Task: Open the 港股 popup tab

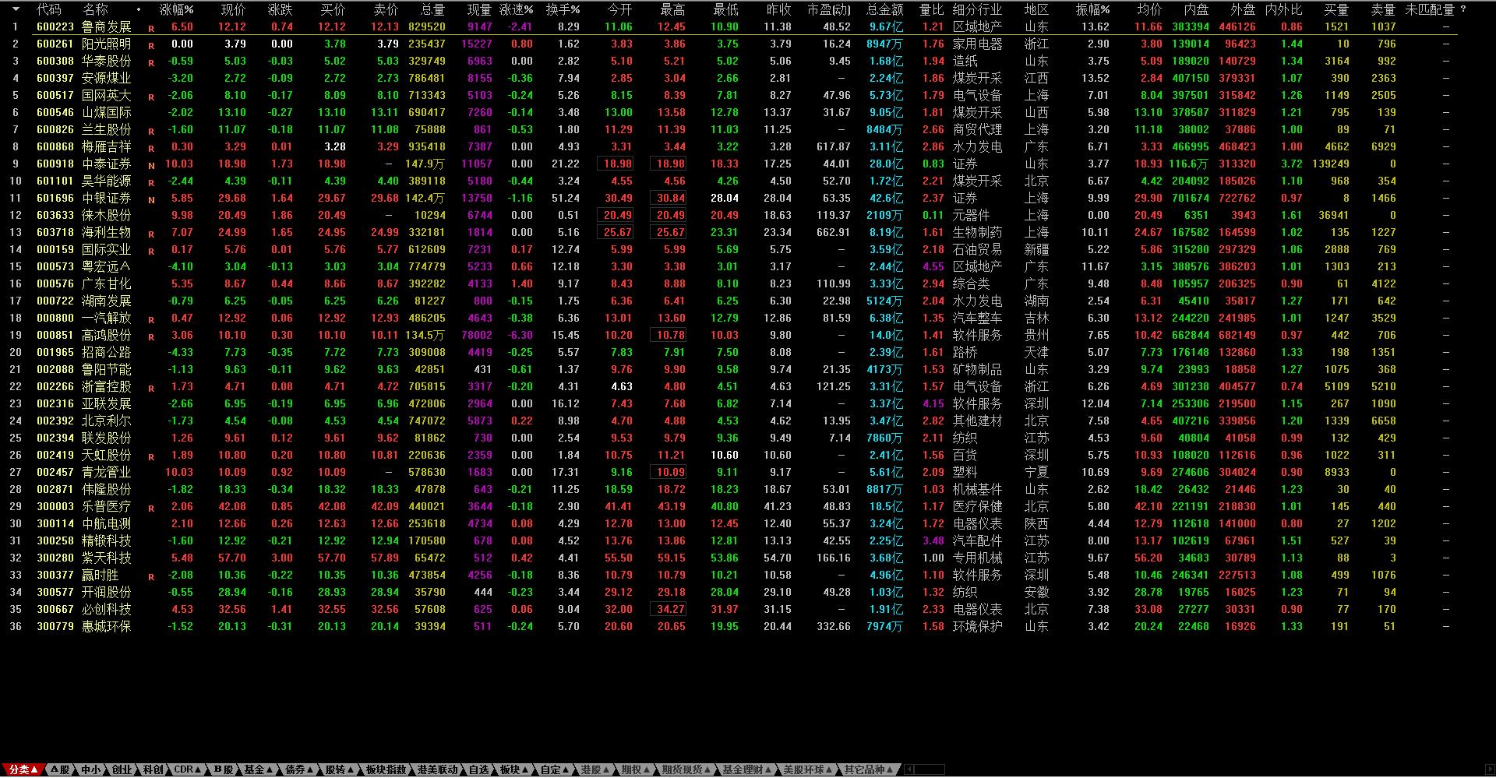Action: click(595, 769)
